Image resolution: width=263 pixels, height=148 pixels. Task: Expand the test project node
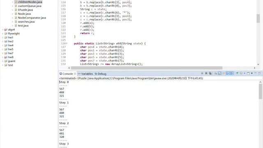(x=2, y=65)
